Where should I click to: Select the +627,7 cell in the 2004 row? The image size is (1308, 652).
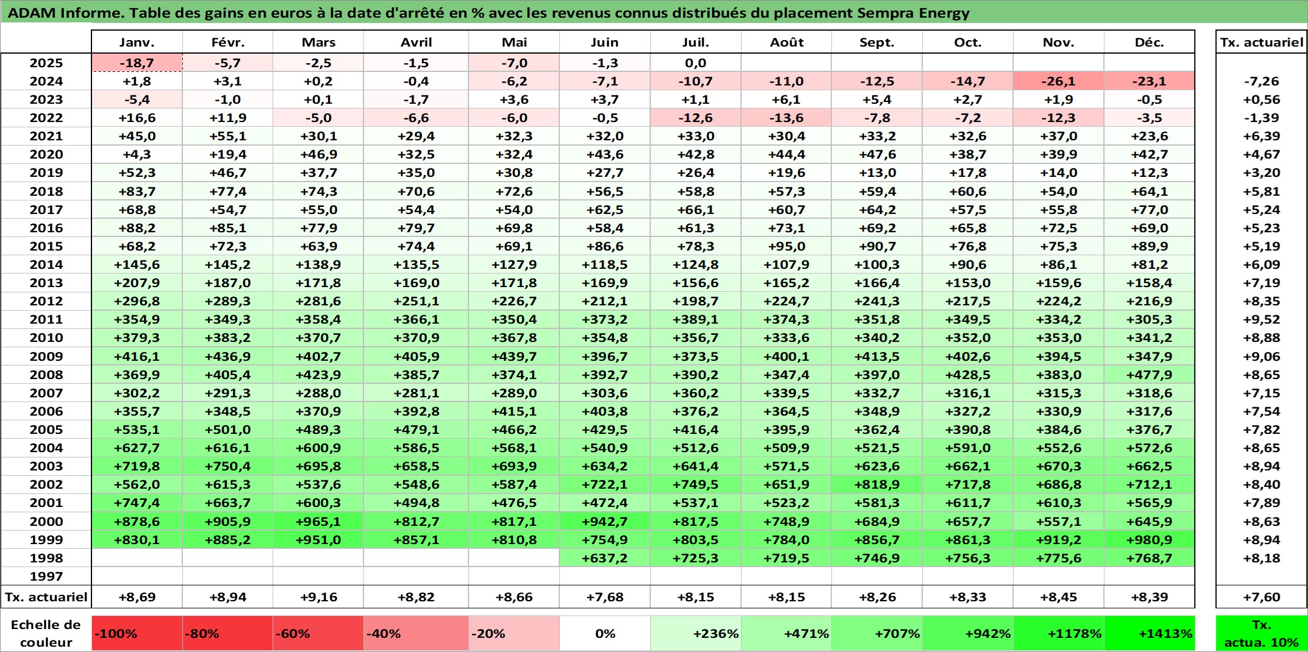(x=137, y=447)
